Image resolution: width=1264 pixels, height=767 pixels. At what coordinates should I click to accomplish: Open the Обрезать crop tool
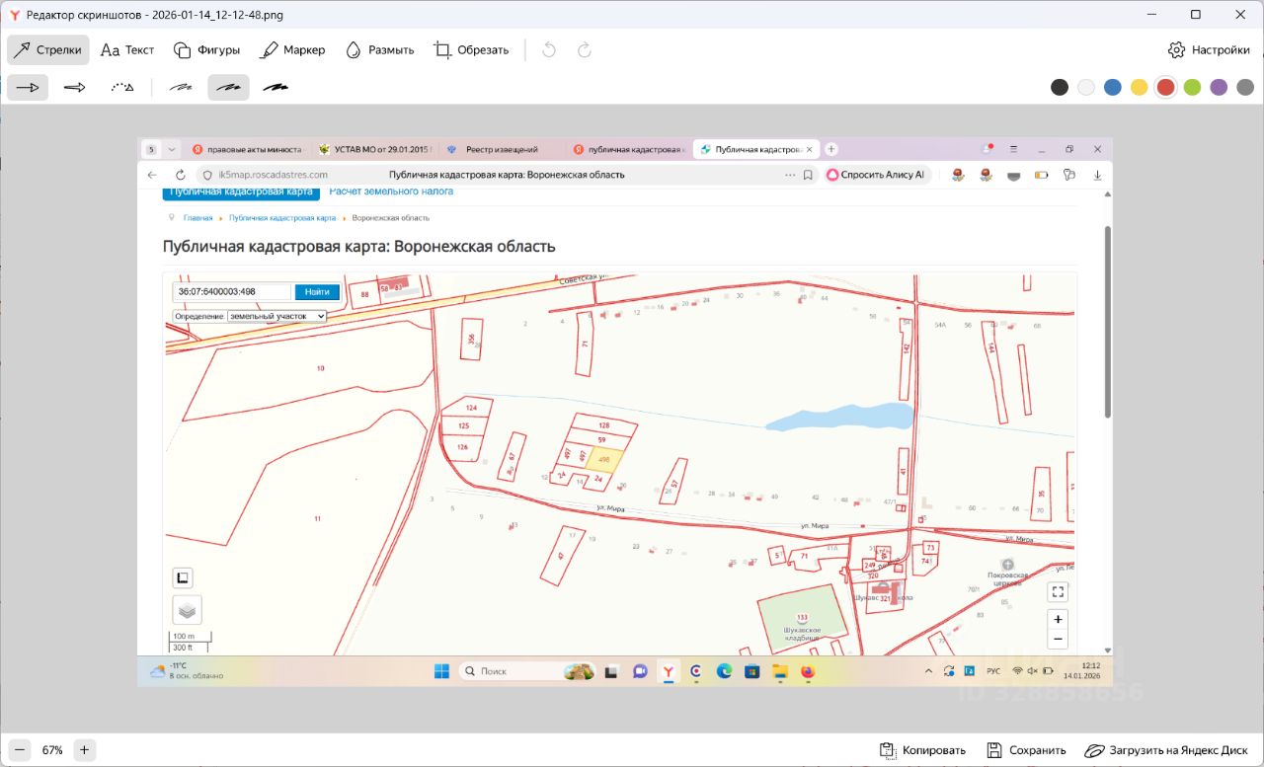pyautogui.click(x=471, y=50)
